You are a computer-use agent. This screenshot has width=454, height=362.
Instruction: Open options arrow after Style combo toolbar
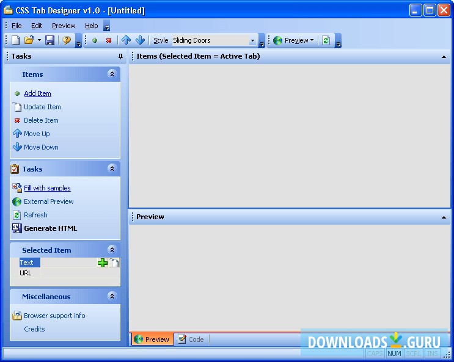point(262,42)
